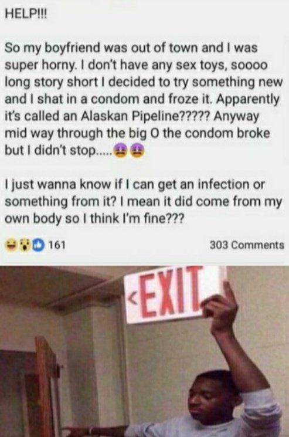The width and height of the screenshot is (289, 437).
Task: Click the phrase "but I didn't stop"
Action: point(50,151)
